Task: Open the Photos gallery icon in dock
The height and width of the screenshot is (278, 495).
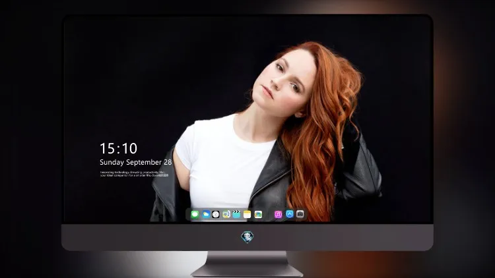Action: coord(258,214)
